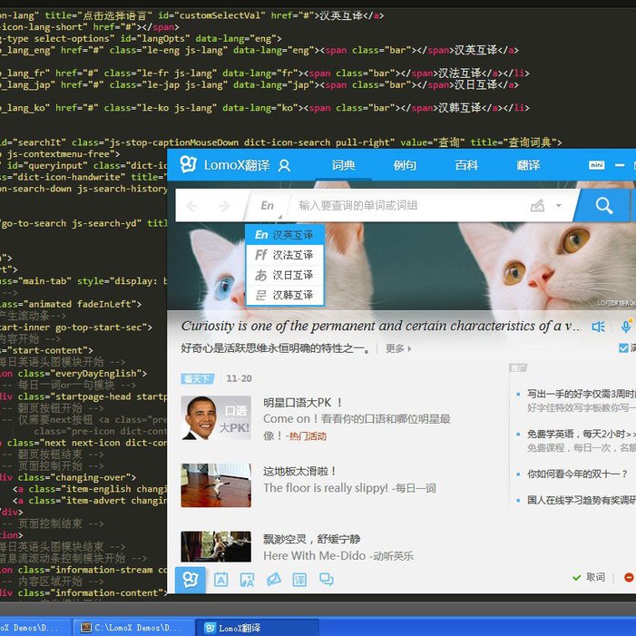Image resolution: width=636 pixels, height=636 pixels.
Task: Open the 国人在线学习趋势 survey link
Action: point(581,500)
